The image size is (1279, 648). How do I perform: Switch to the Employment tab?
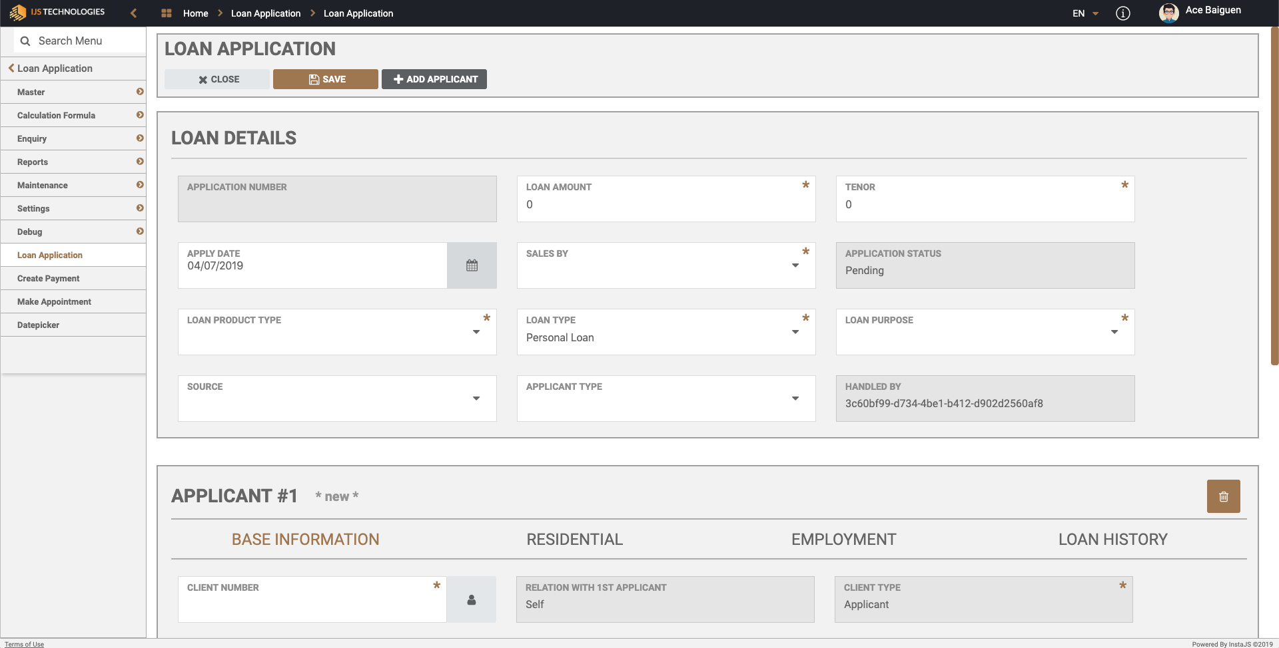tap(843, 540)
